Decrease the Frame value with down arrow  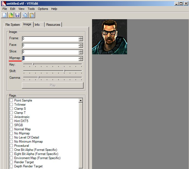(81, 40)
